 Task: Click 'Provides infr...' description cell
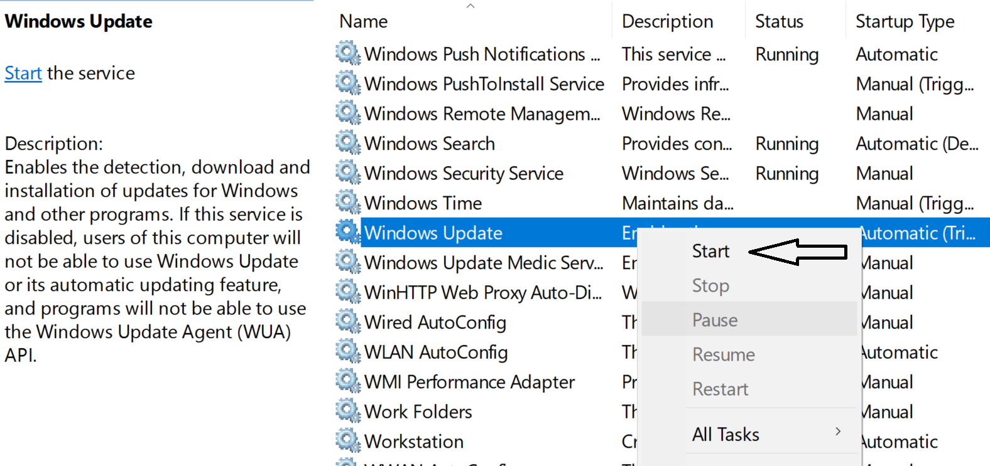[x=675, y=84]
